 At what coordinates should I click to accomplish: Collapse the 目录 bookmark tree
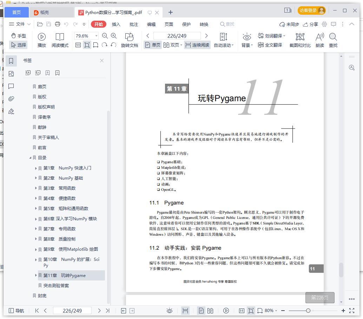[x=30, y=158]
